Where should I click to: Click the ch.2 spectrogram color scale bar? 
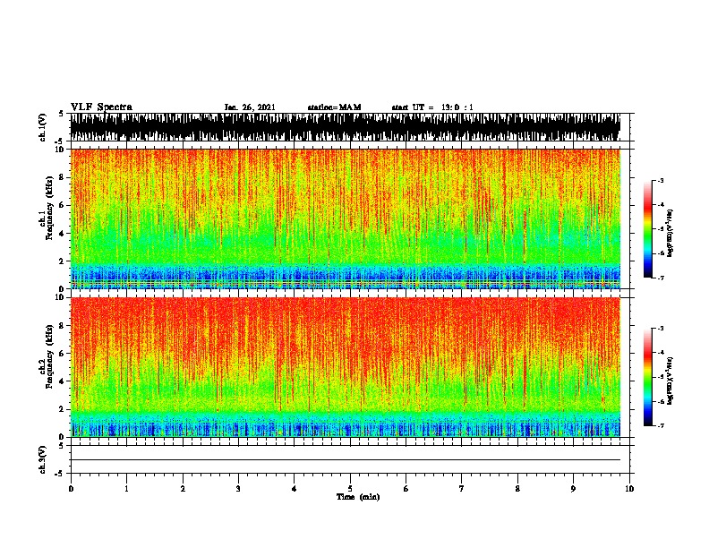pyautogui.click(x=648, y=377)
